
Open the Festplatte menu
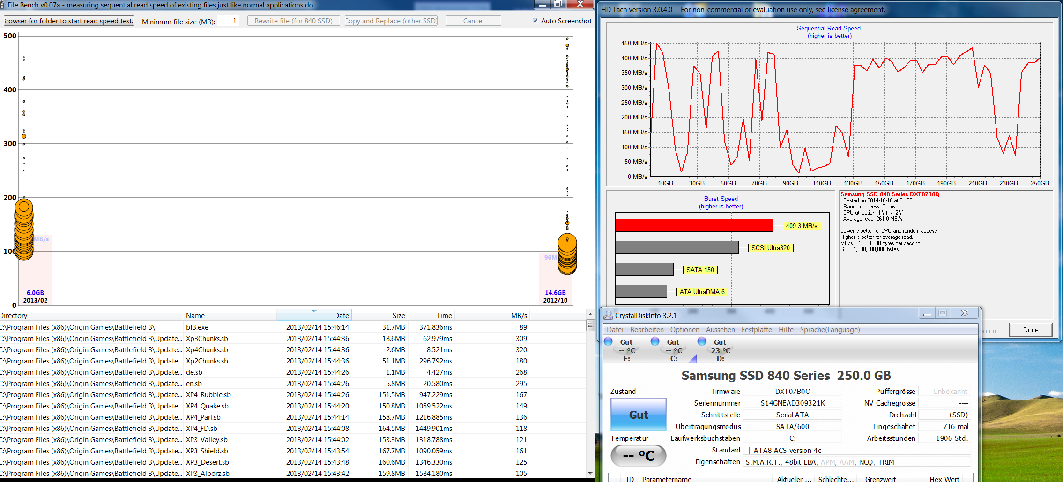tap(757, 330)
